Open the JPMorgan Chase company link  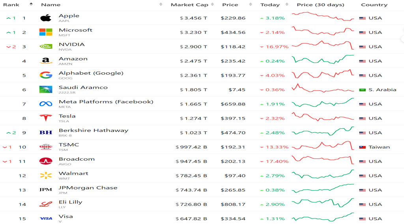[x=88, y=188]
